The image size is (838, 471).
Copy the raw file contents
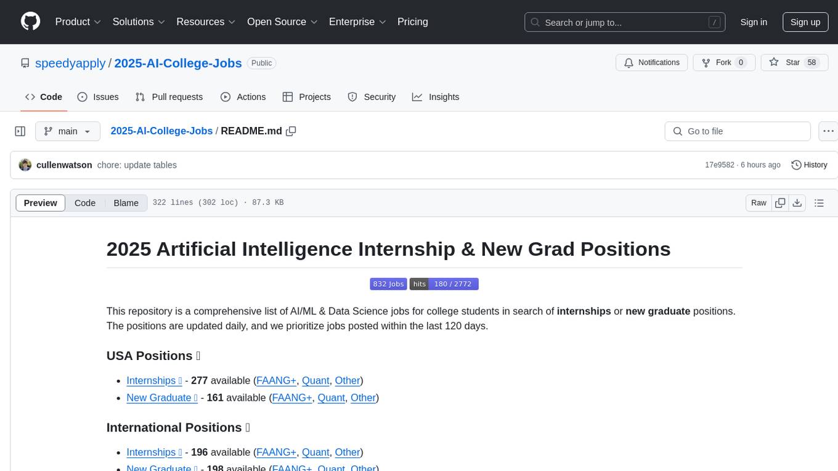pyautogui.click(x=780, y=203)
